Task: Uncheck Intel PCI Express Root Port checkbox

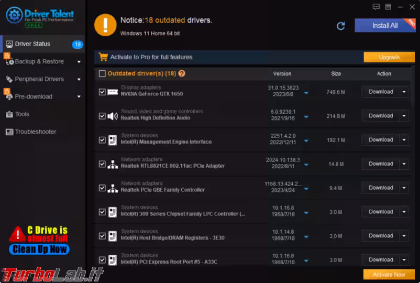Action: 102,260
